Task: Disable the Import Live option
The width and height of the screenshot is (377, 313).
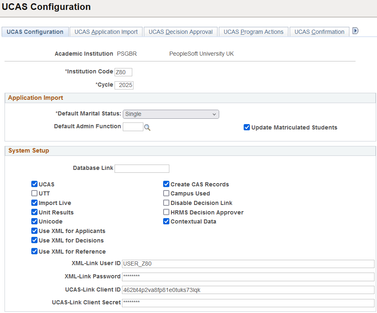Action: (x=34, y=202)
